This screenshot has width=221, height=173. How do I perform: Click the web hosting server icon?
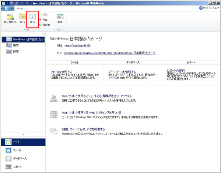pyautogui.click(x=54, y=115)
